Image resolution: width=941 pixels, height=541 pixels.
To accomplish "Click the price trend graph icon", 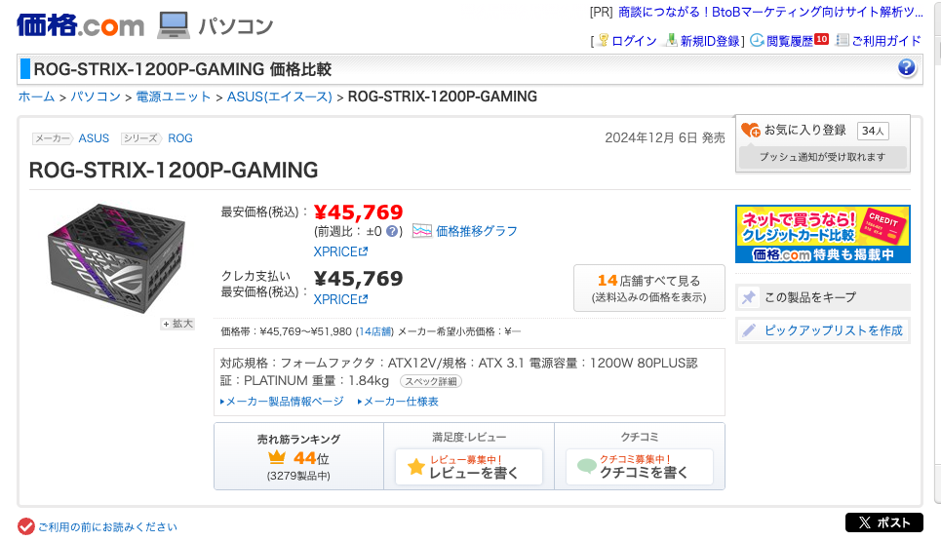I will (x=422, y=231).
